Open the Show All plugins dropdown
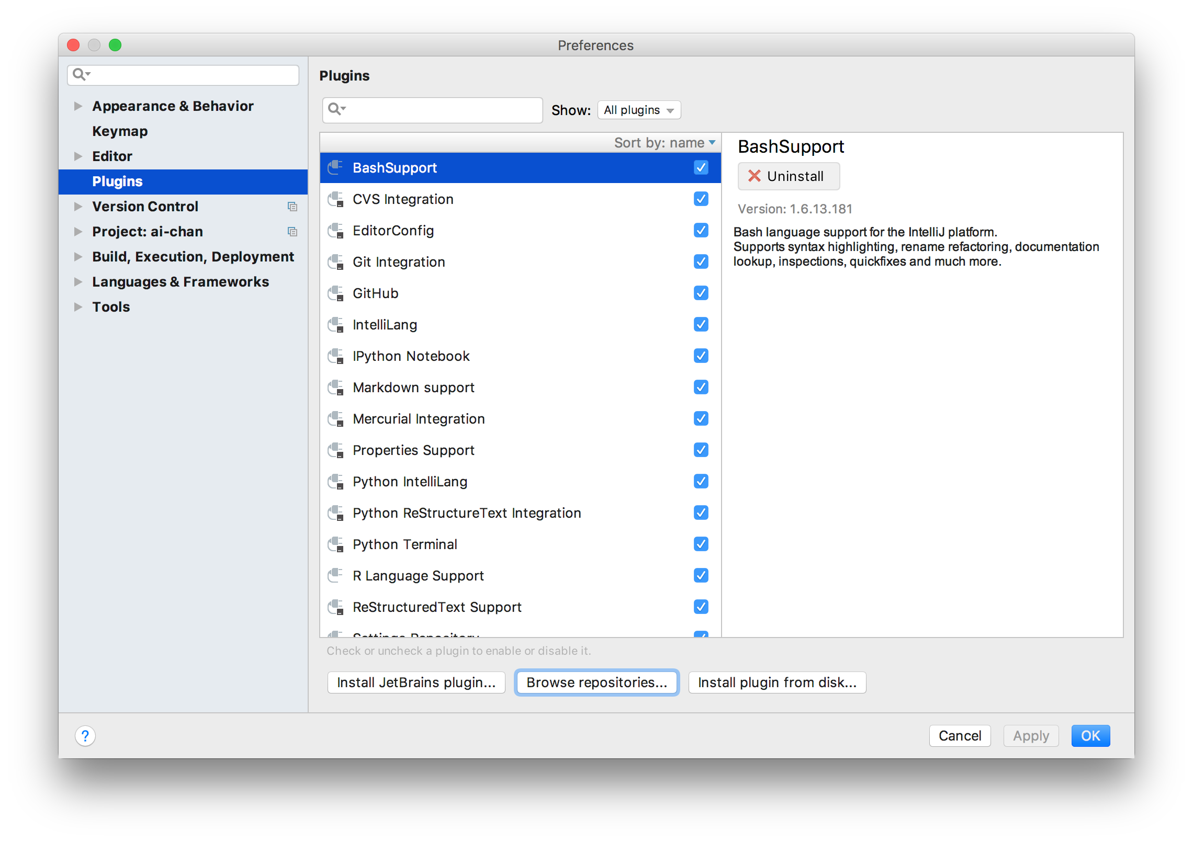The image size is (1193, 842). click(638, 110)
